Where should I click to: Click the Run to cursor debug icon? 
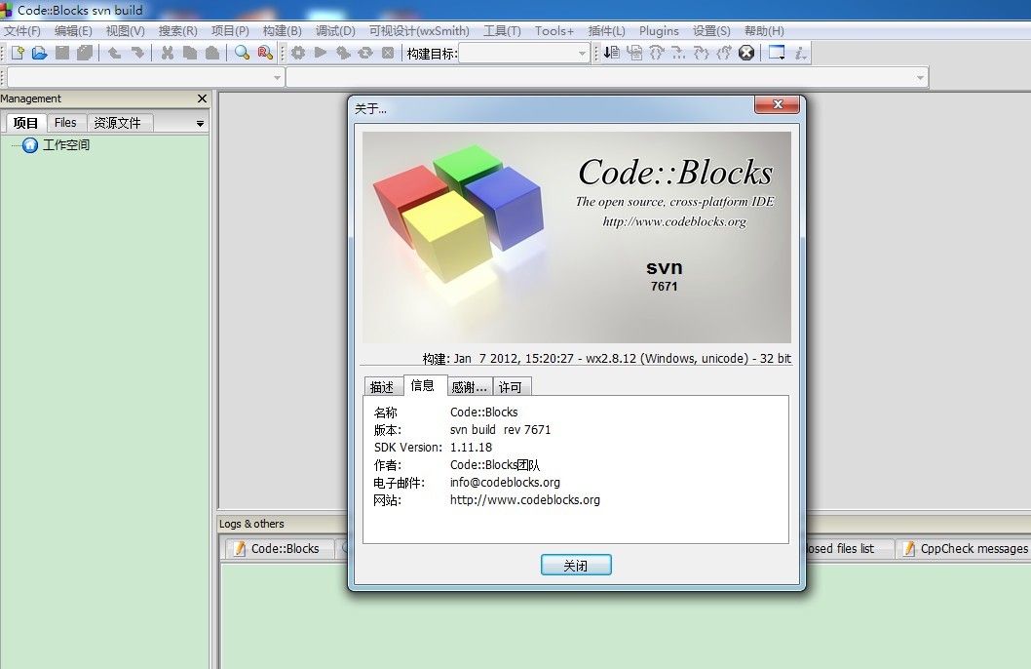coord(612,53)
